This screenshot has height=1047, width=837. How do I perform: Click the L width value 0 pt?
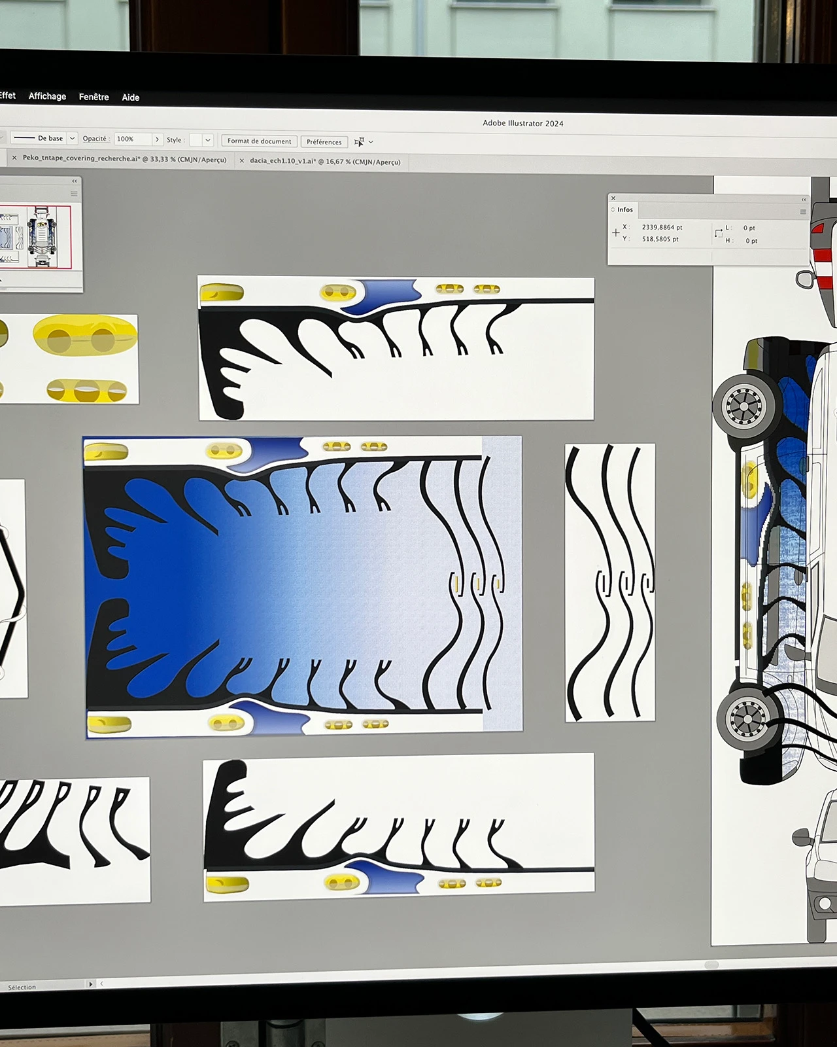click(749, 228)
